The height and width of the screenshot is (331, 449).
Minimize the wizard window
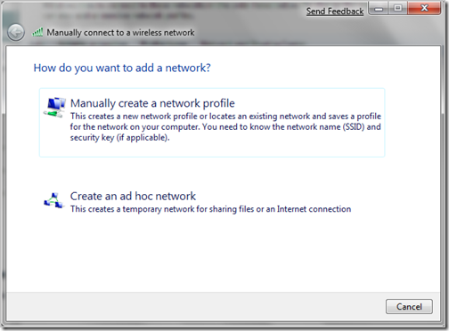pyautogui.click(x=379, y=9)
